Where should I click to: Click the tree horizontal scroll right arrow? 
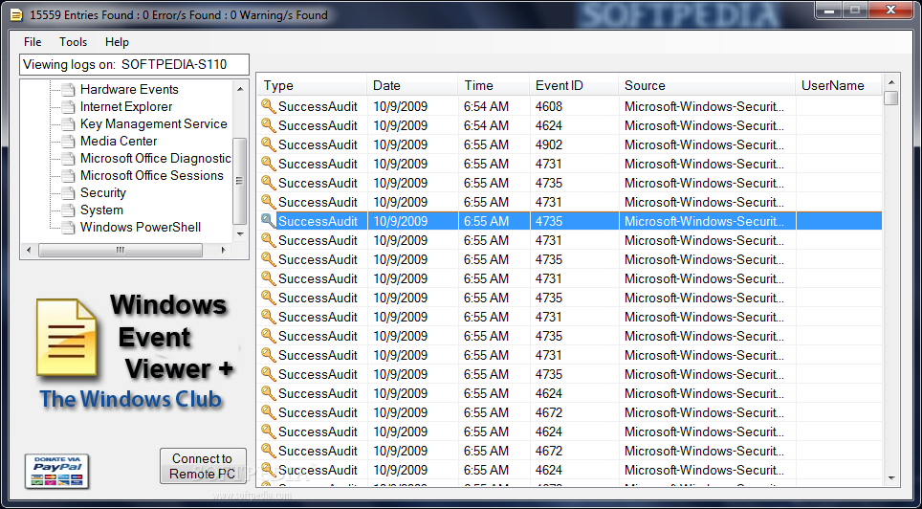(x=224, y=250)
